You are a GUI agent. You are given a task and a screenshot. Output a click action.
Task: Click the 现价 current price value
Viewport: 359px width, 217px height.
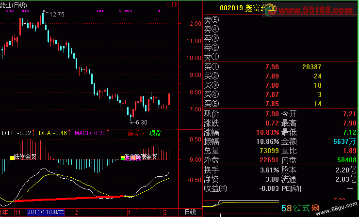click(x=272, y=114)
